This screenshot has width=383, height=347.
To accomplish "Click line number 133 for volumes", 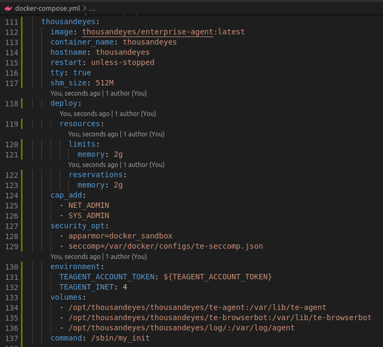I will tap(12, 298).
